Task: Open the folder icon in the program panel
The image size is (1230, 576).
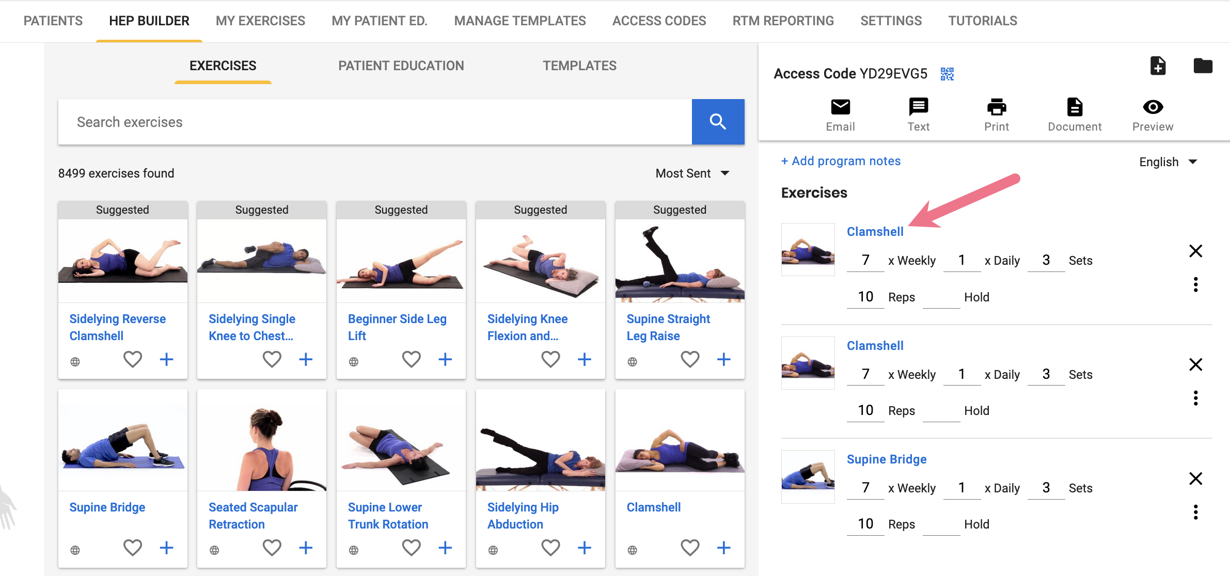Action: [x=1203, y=66]
